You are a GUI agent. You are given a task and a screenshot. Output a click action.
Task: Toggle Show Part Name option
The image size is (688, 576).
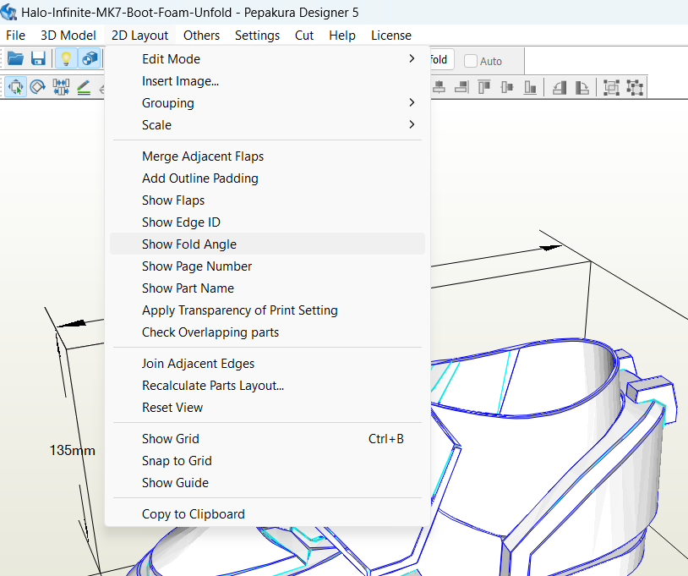[x=267, y=288]
